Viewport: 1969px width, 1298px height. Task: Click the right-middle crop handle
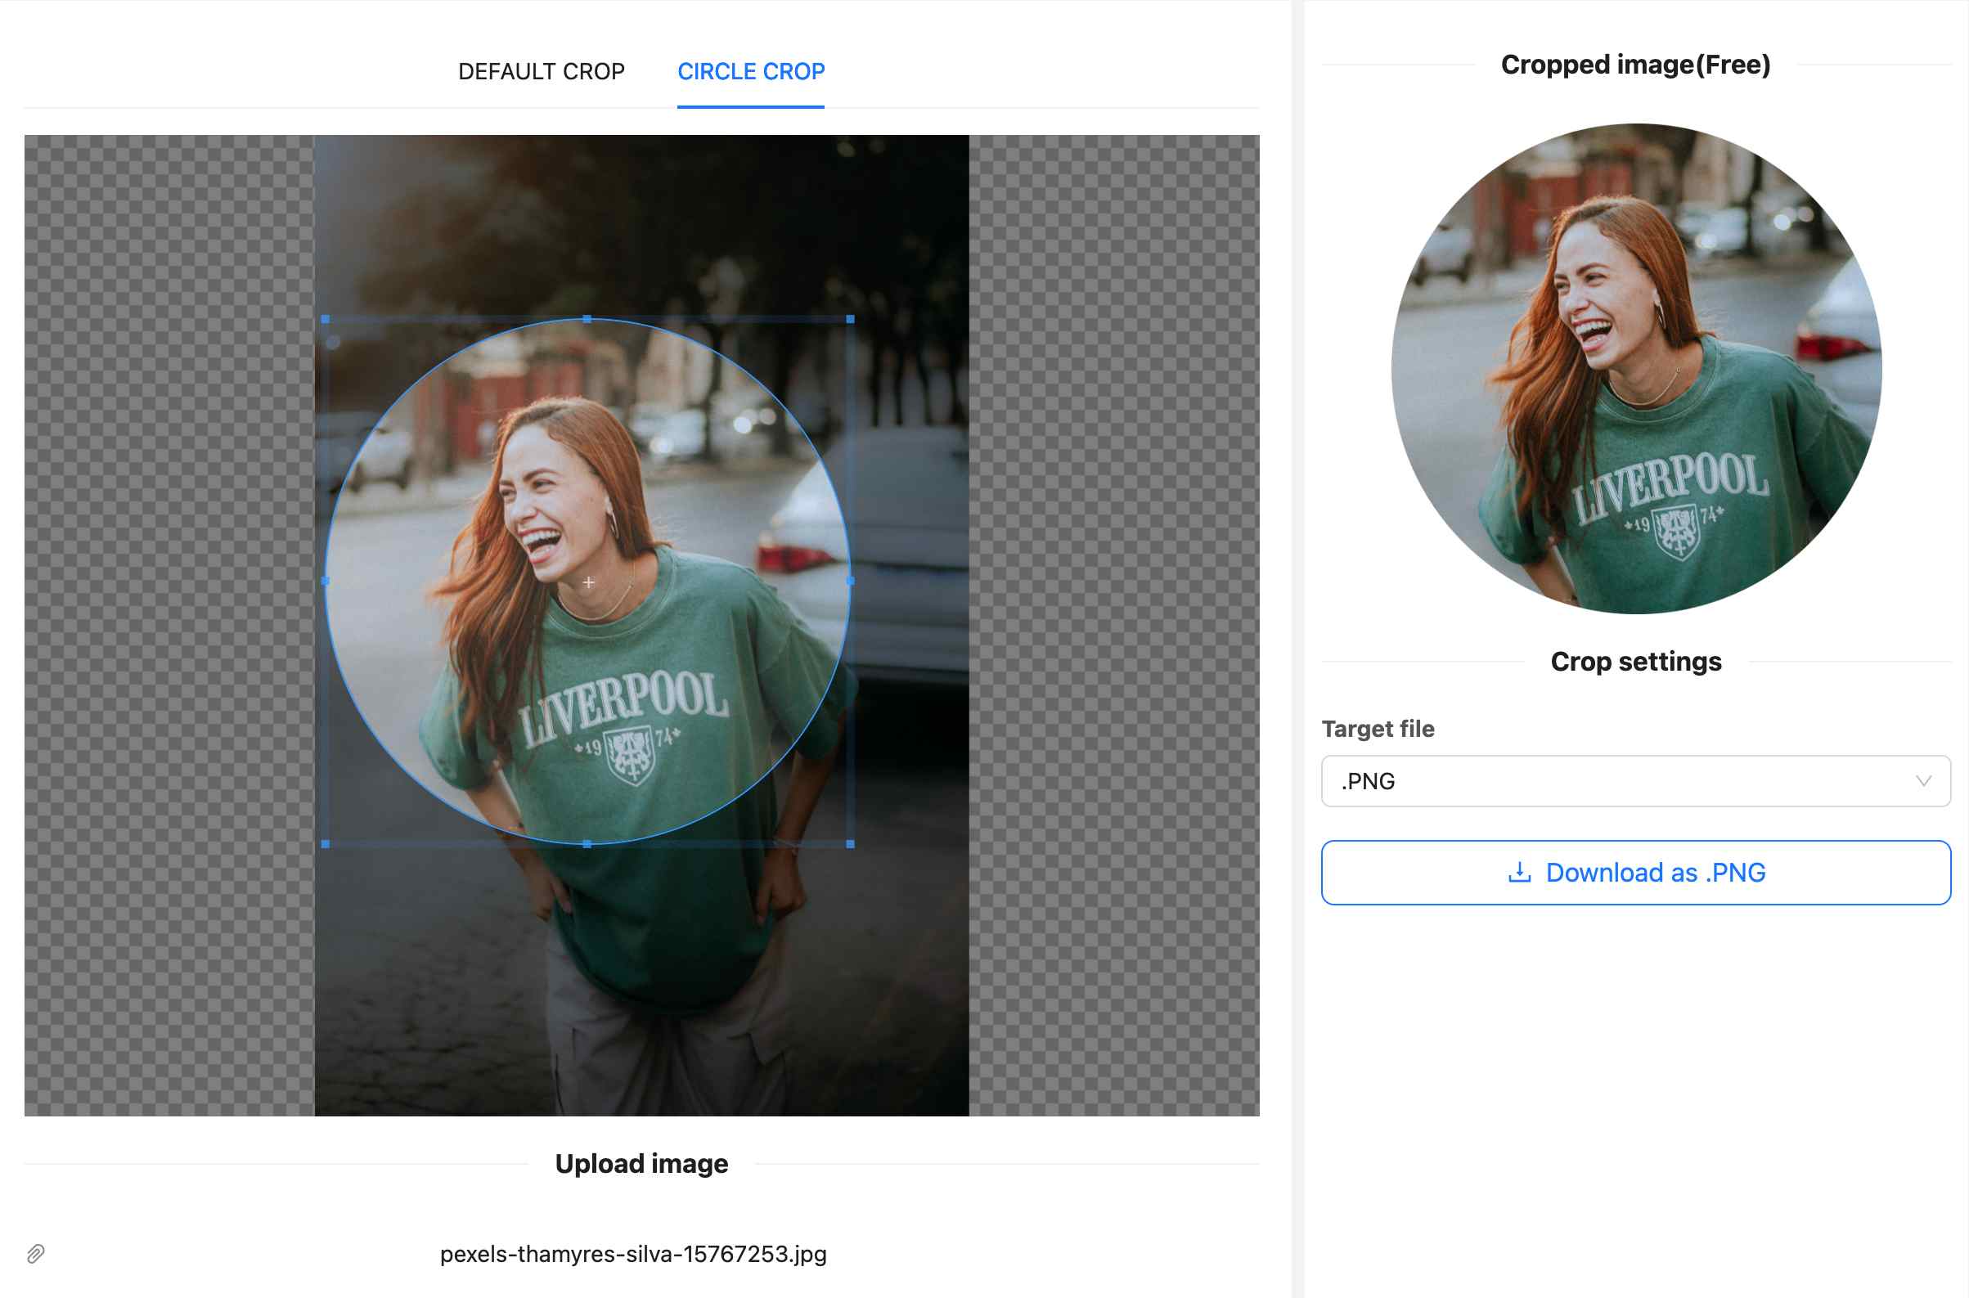point(850,582)
